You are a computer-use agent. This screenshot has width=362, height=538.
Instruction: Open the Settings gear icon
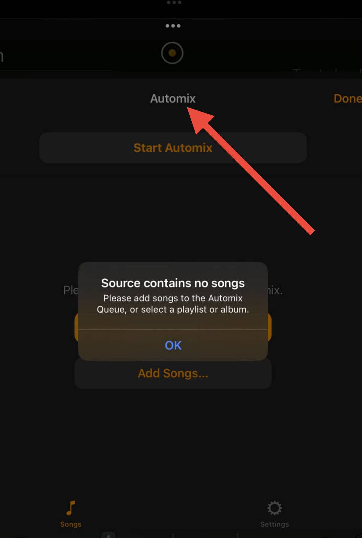tap(274, 508)
